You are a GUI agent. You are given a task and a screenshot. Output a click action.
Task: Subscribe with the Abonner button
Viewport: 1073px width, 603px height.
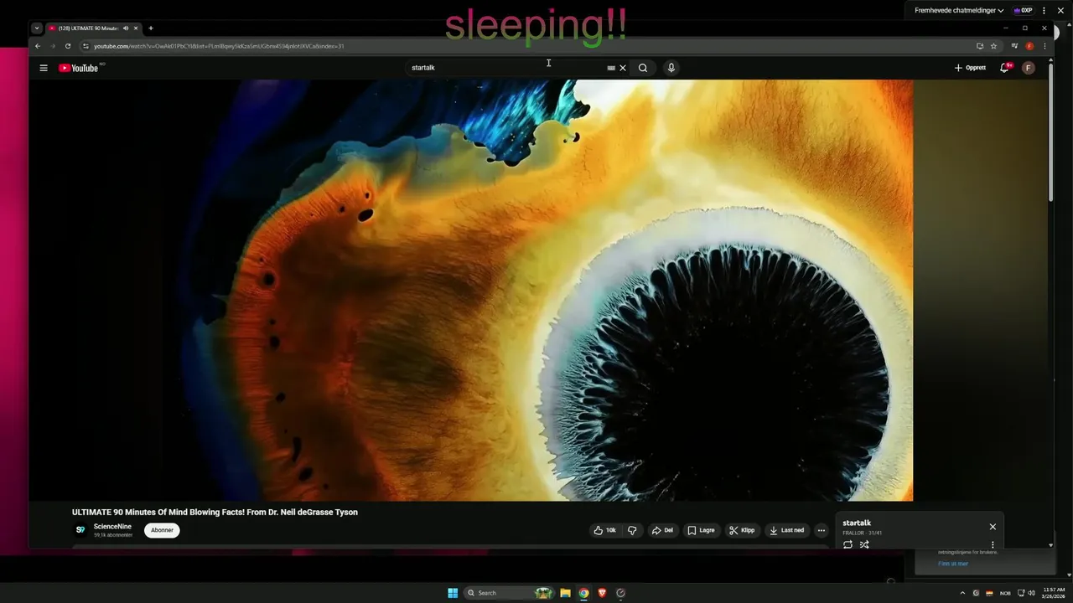point(162,530)
